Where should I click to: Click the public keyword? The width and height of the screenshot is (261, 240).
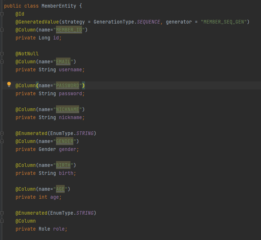pos(13,6)
